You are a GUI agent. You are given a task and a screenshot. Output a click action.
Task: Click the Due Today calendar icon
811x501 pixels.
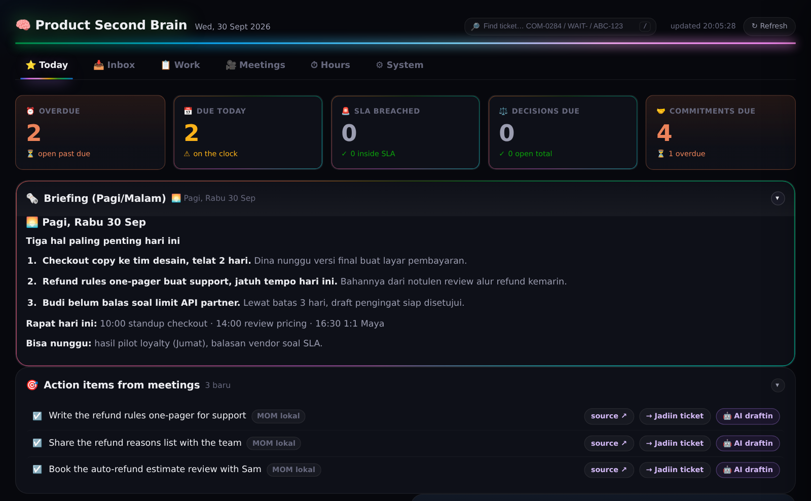pos(188,111)
